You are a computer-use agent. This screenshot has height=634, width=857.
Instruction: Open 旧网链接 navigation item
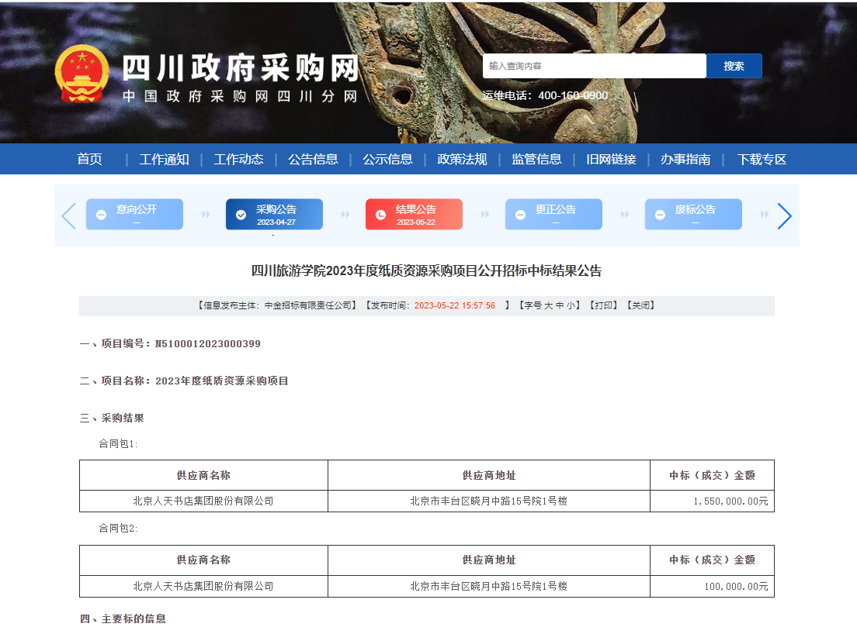coord(611,160)
